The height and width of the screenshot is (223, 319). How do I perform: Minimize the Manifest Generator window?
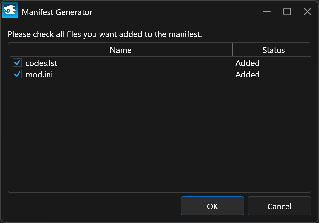tap(267, 12)
